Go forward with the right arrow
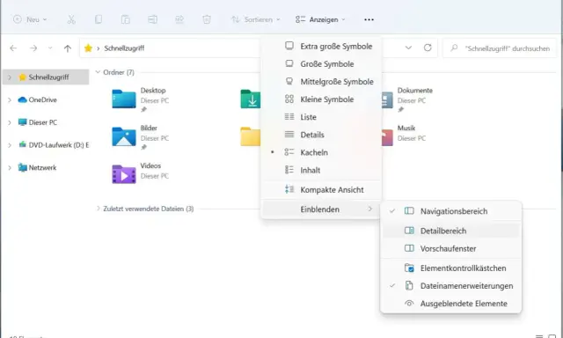The height and width of the screenshot is (338, 563). tap(33, 48)
